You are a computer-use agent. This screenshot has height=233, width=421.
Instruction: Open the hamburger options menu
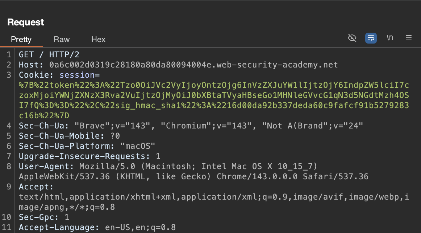point(409,38)
